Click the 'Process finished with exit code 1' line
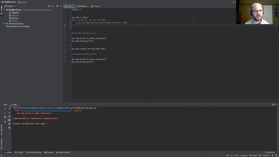Image resolution: width=279 pixels, height=157 pixels. pos(30,123)
